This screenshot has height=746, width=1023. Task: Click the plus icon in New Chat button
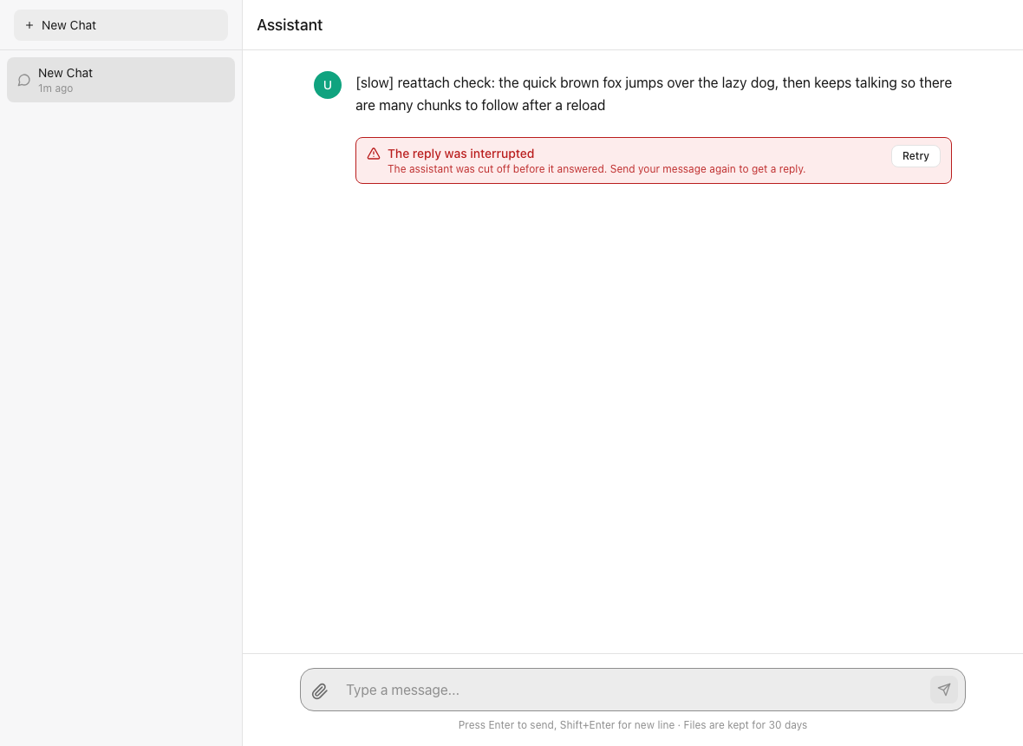tap(29, 25)
